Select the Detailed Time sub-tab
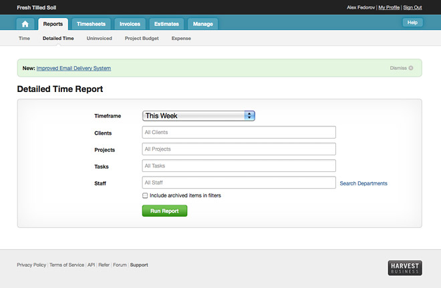The width and height of the screenshot is (441, 288). coord(58,39)
